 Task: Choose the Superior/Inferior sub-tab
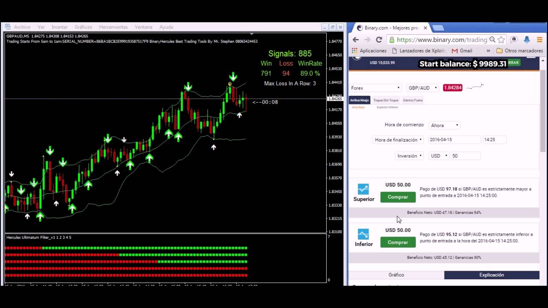pyautogui.click(x=387, y=107)
